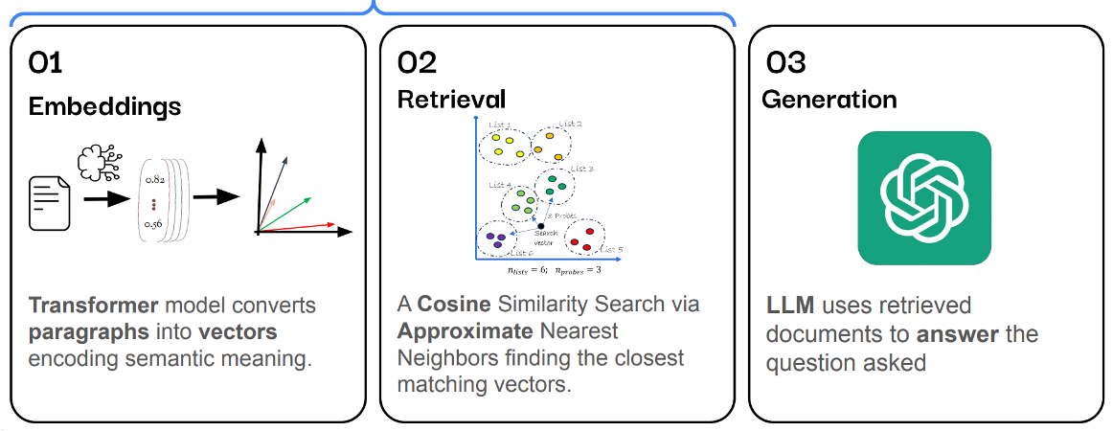
Task: Click the Retrieval heading
Action: tap(451, 99)
